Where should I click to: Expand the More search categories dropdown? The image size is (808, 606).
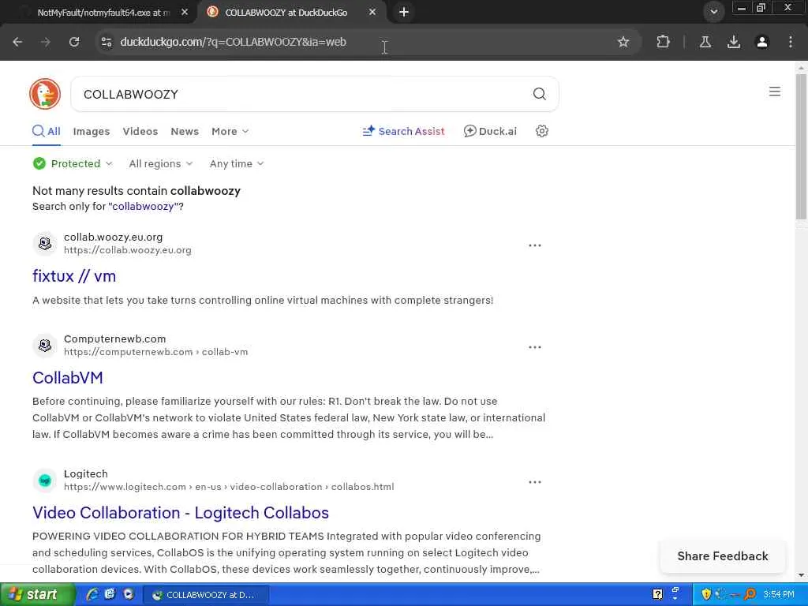click(x=230, y=132)
